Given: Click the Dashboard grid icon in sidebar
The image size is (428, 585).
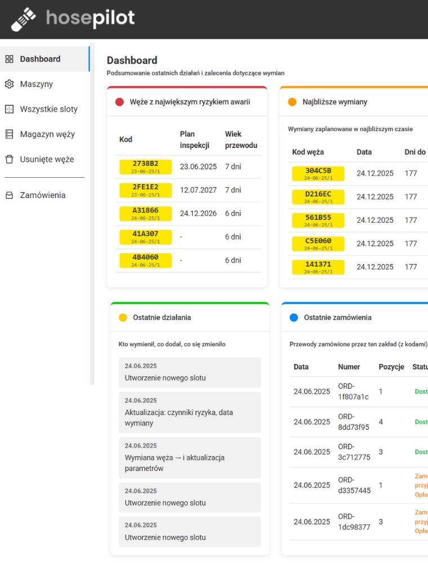Looking at the screenshot, I should tap(9, 59).
